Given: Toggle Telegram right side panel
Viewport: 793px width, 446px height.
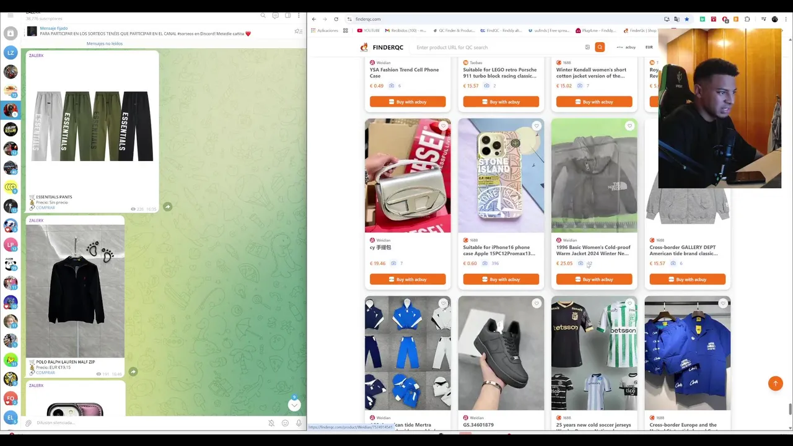Looking at the screenshot, I should coord(287,15).
